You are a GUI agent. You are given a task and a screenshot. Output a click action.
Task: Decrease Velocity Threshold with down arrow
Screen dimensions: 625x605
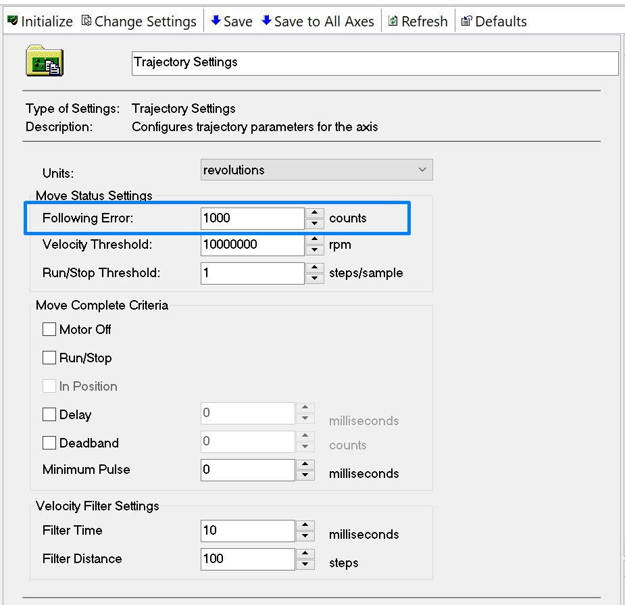click(x=314, y=250)
